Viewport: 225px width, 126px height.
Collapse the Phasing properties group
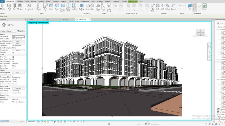[x=25, y=98]
